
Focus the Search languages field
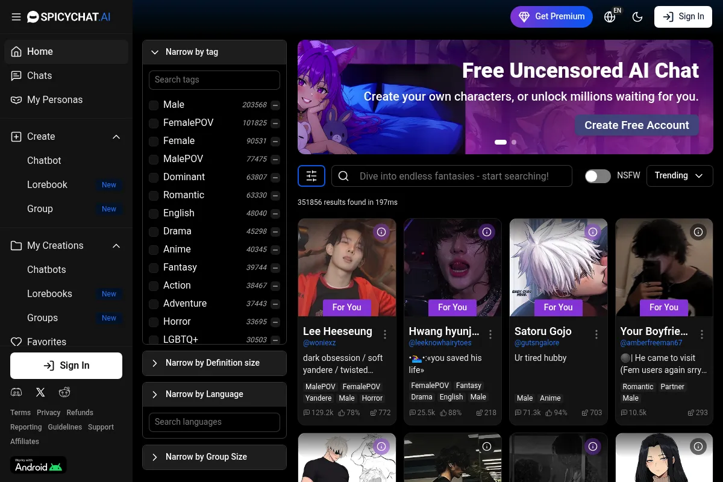point(214,422)
